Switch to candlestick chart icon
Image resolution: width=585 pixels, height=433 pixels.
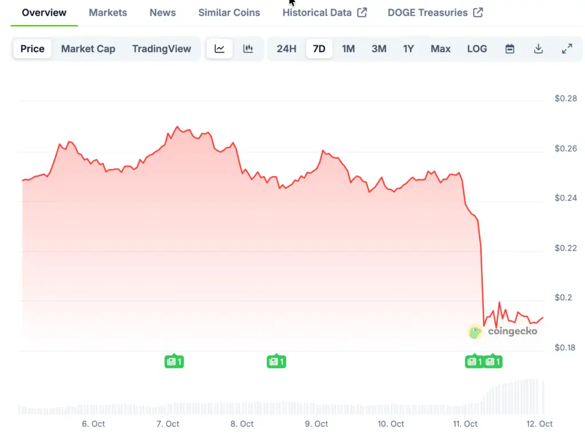pos(248,49)
